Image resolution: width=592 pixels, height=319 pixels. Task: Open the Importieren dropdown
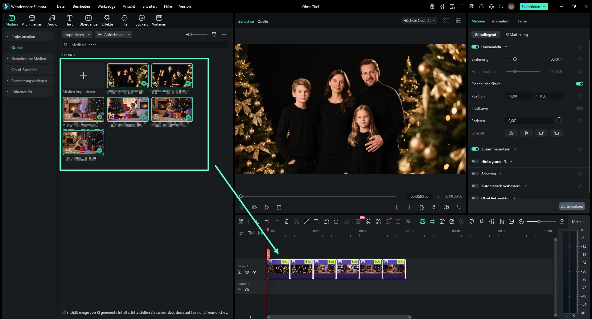coord(77,35)
